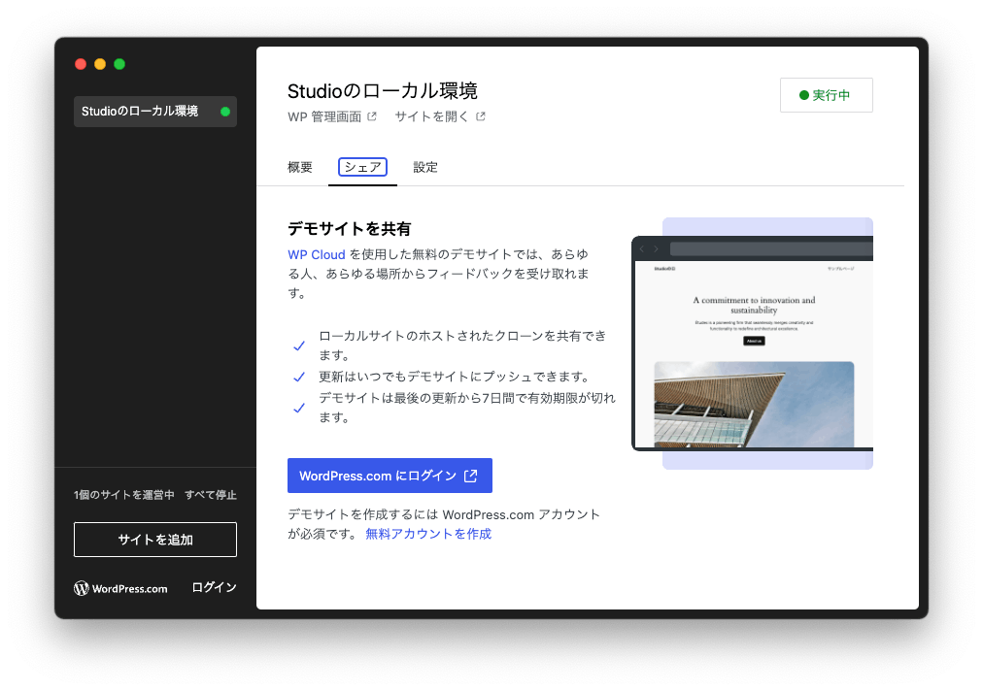Click the red close window button

coord(81,64)
